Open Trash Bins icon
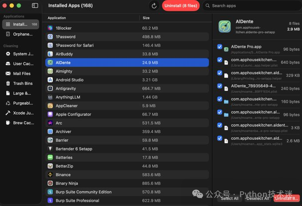302x206 pixels. [8, 83]
